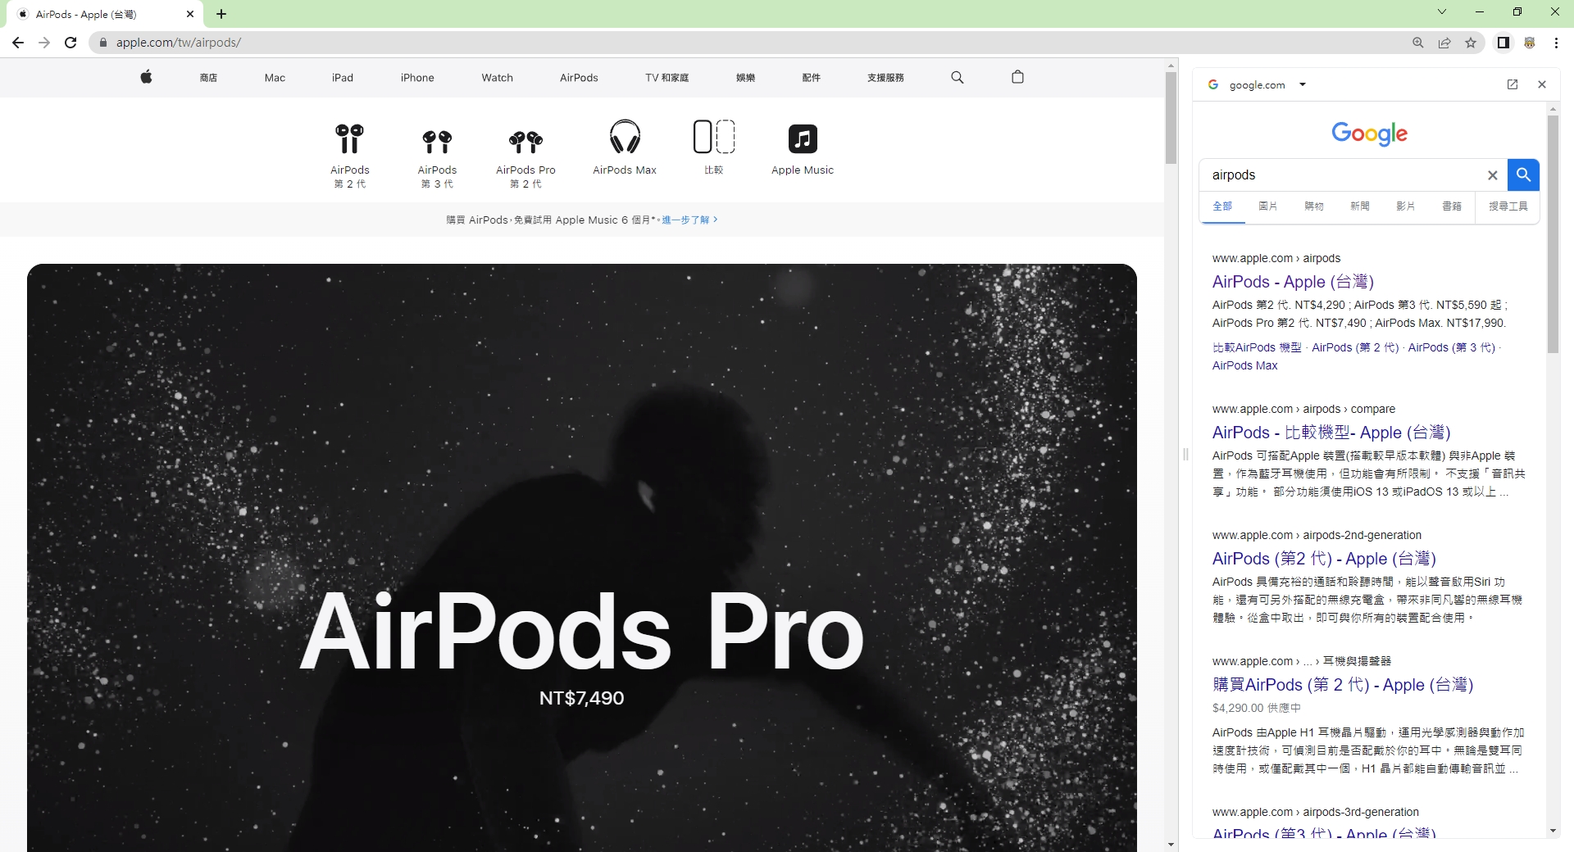Open the shopping bag icon
This screenshot has height=852, width=1574.
(x=1017, y=77)
